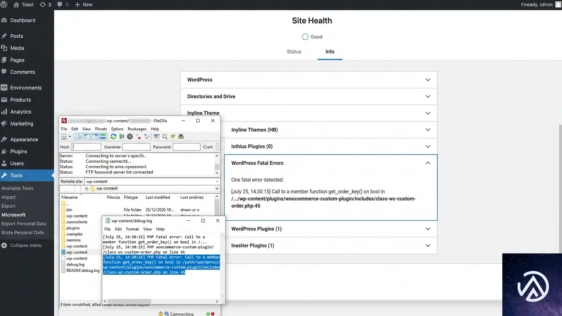Click FileZilla's refresh file list icon
The image size is (562, 316).
click(113, 137)
